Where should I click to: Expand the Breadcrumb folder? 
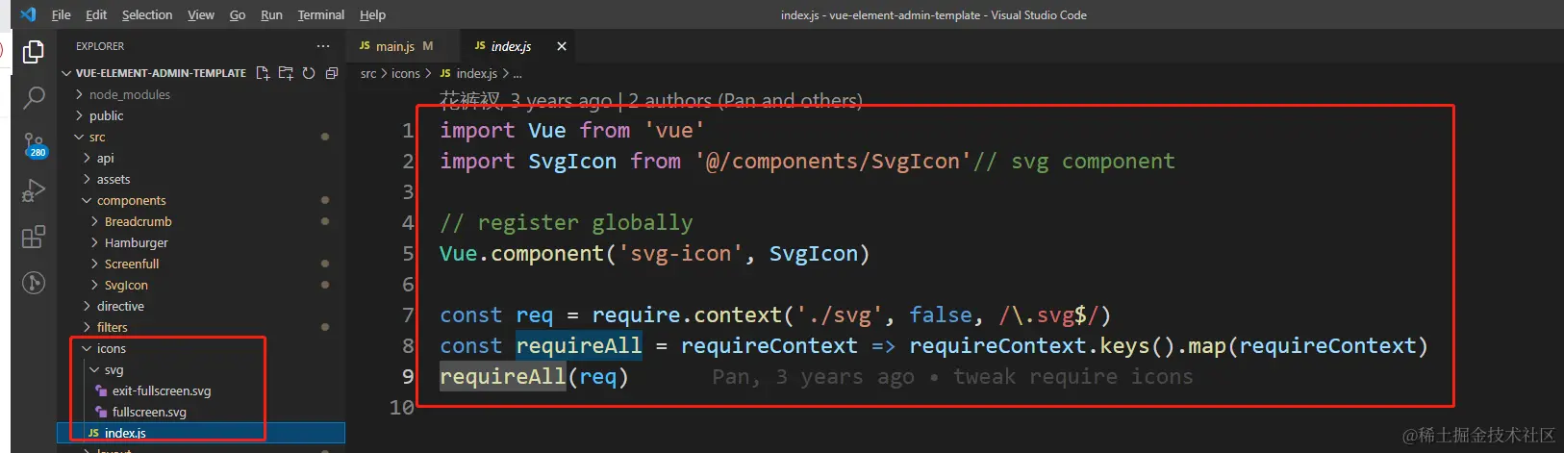tap(138, 221)
